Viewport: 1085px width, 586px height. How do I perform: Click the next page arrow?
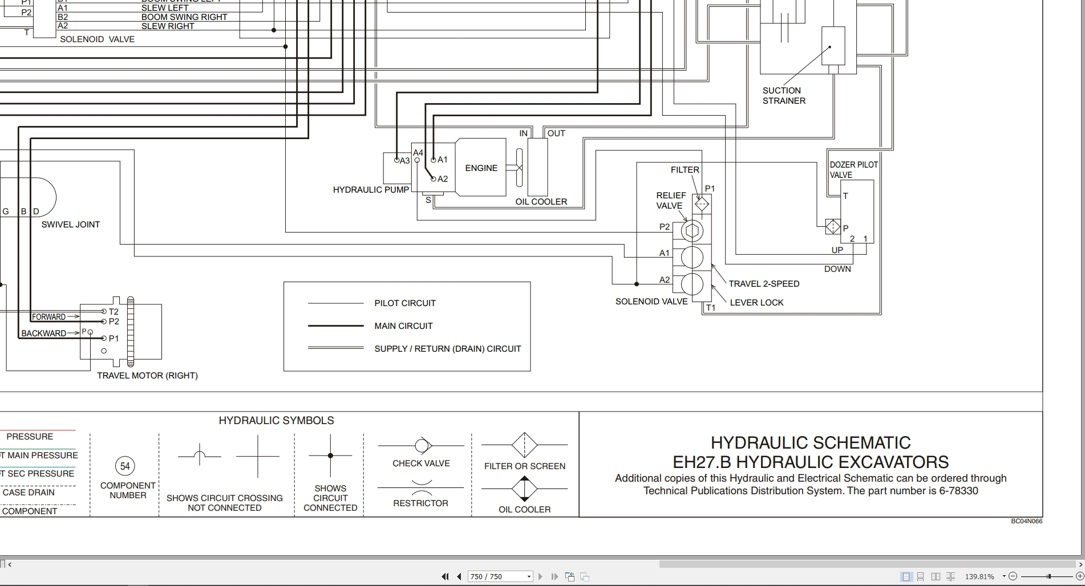pyautogui.click(x=540, y=576)
